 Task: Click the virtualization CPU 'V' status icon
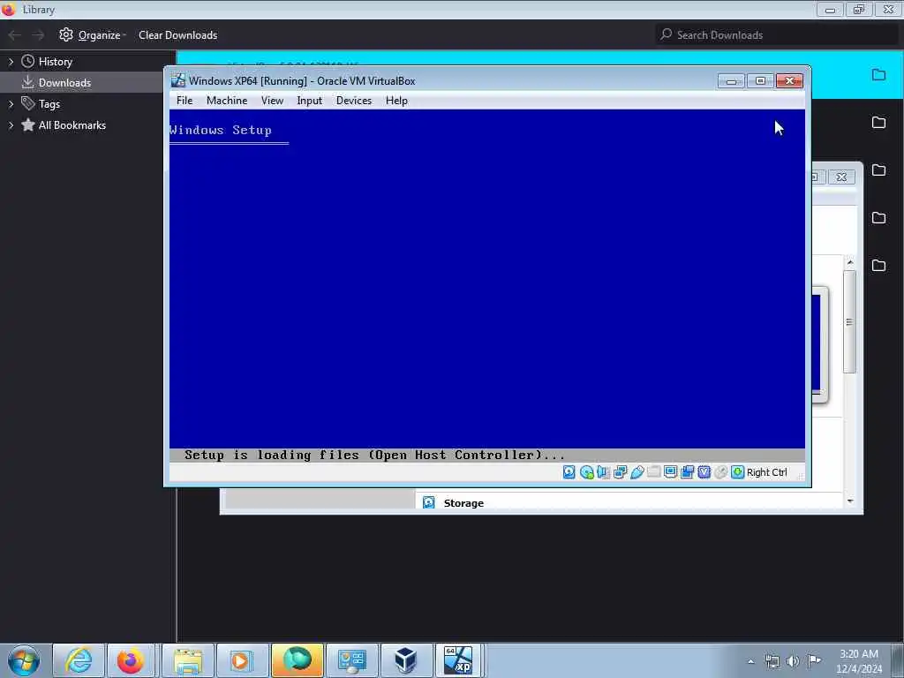704,472
